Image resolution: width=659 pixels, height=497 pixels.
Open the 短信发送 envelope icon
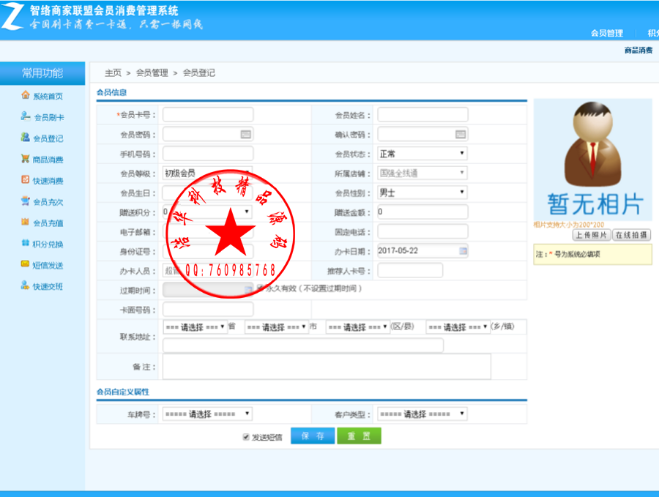26,264
